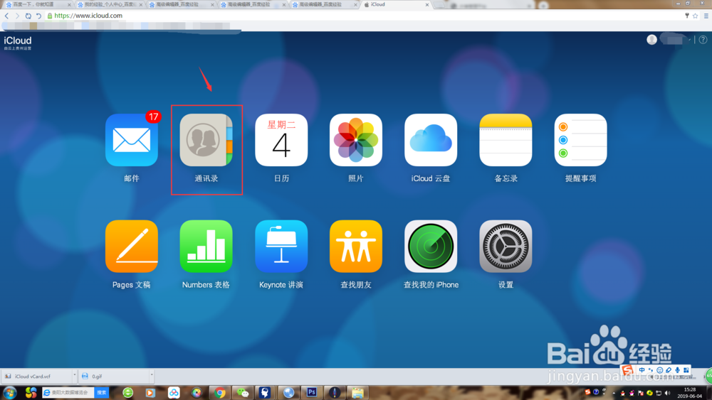
Task: Open Find Friends (查找朋友)
Action: [356, 247]
